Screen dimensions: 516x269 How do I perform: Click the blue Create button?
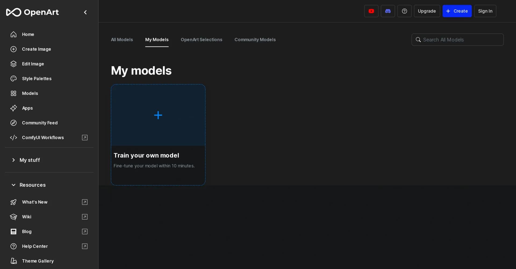point(457,11)
